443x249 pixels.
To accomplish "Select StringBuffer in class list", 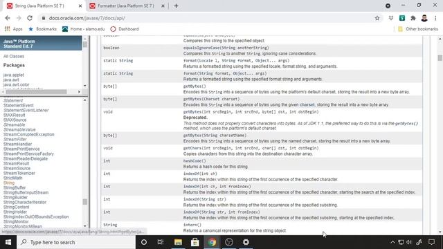I will tap(15, 187).
